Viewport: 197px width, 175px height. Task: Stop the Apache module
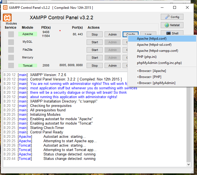[95, 34]
